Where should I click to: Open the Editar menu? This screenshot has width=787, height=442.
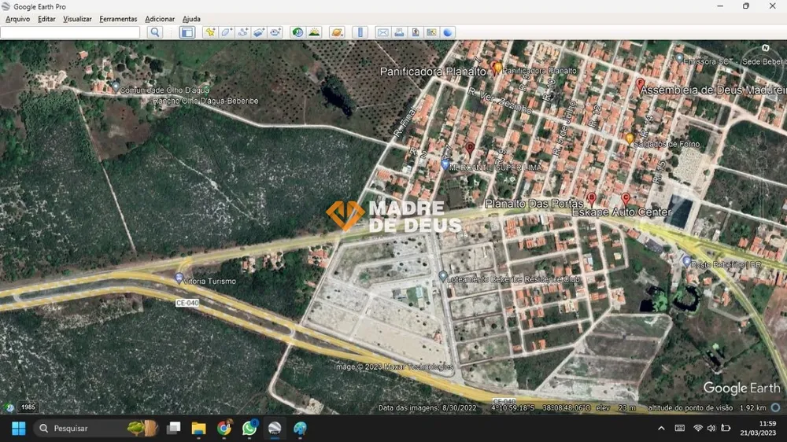click(46, 19)
